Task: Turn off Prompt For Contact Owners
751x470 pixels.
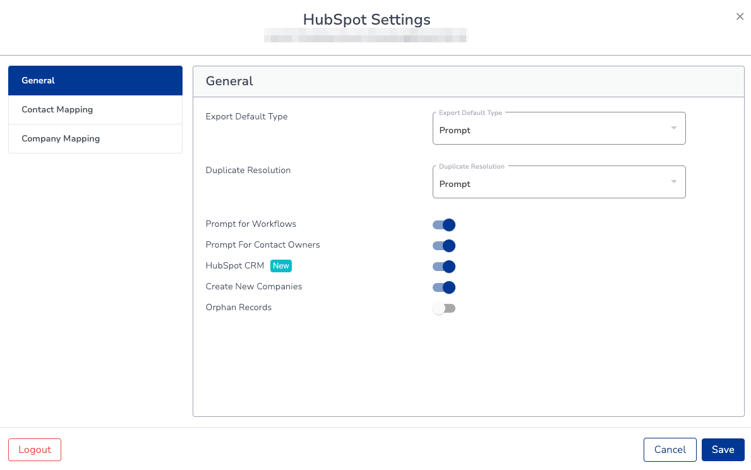Action: coord(444,246)
